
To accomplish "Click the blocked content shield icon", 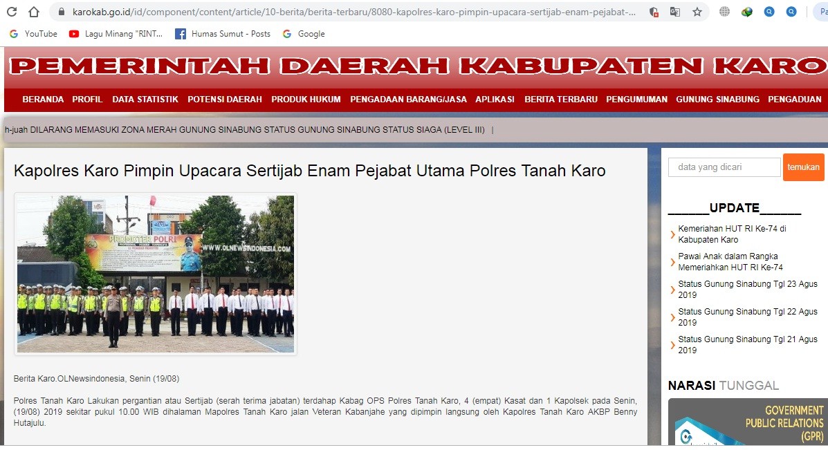I will coord(654,12).
